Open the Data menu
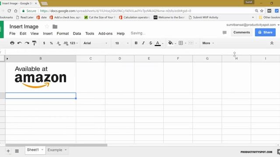Screen dimensions: 280x157 77,34
